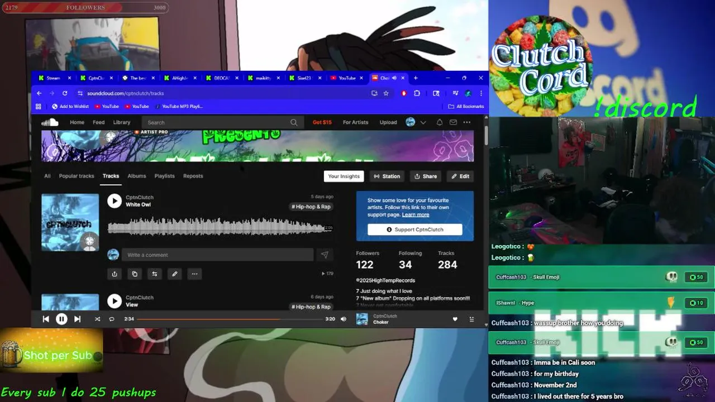The image size is (715, 402).
Task: Send the comment on White Owl
Action: point(325,255)
